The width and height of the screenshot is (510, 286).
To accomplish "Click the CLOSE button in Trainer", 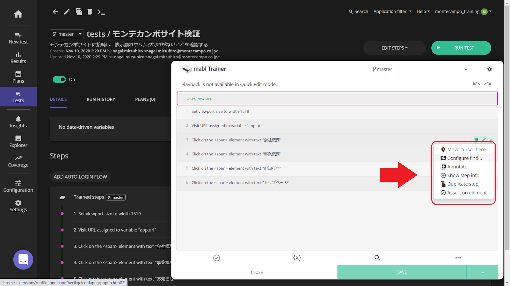I will coord(257,272).
